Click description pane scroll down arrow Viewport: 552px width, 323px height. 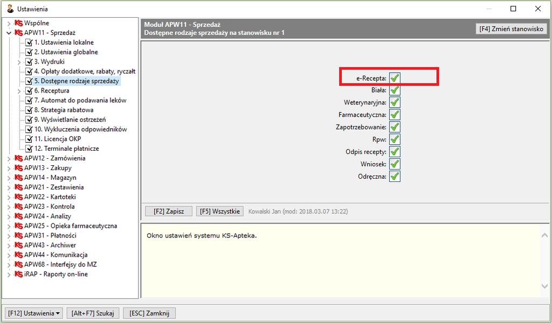pos(544,286)
